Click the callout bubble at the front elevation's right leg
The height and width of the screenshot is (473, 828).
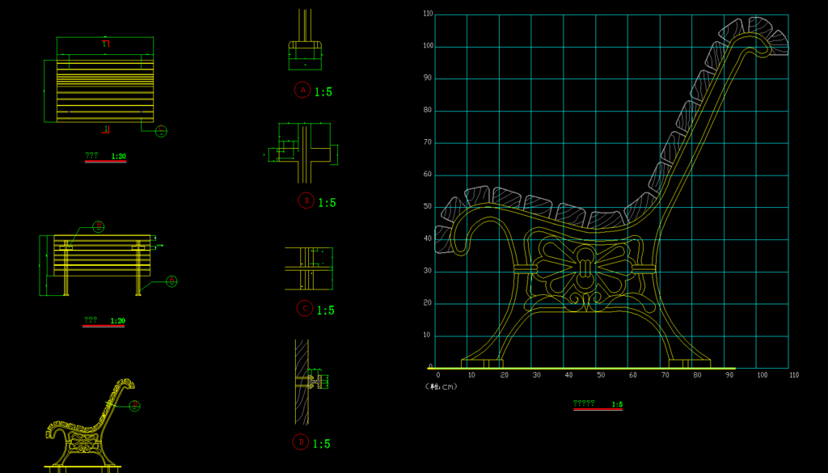tap(171, 281)
